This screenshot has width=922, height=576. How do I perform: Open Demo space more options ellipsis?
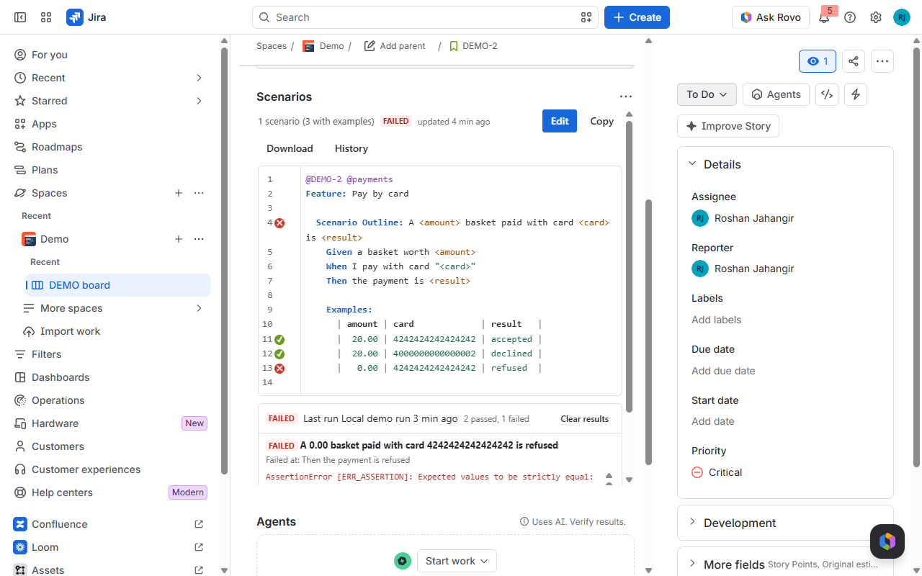click(x=199, y=239)
